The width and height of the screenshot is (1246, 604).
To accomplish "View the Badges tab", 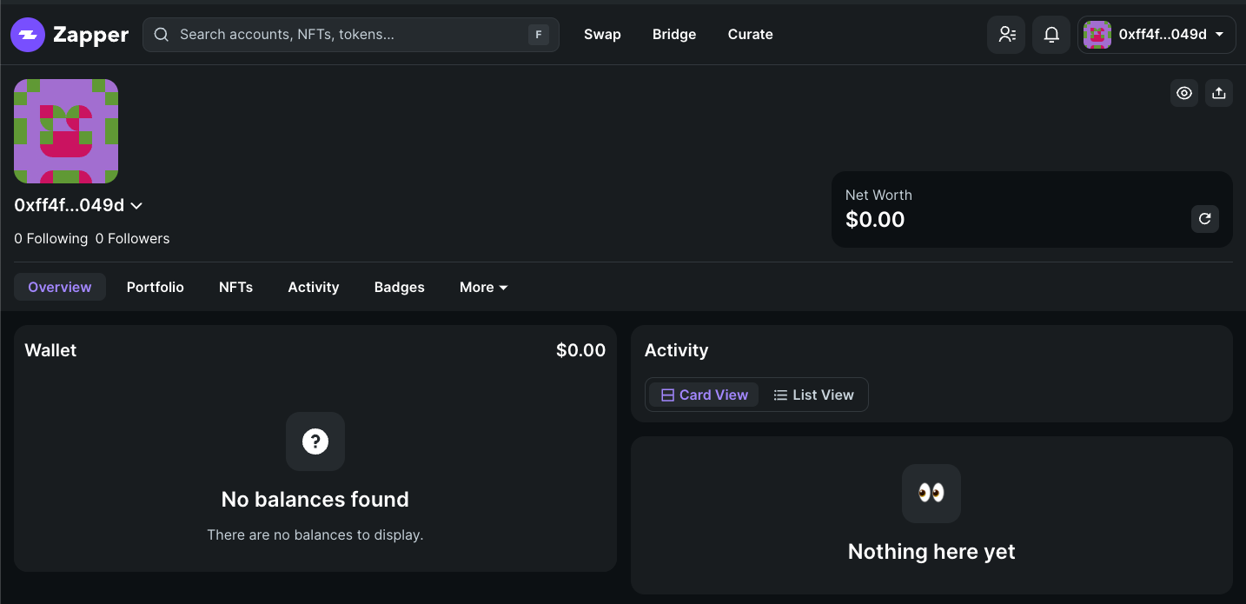I will point(400,287).
